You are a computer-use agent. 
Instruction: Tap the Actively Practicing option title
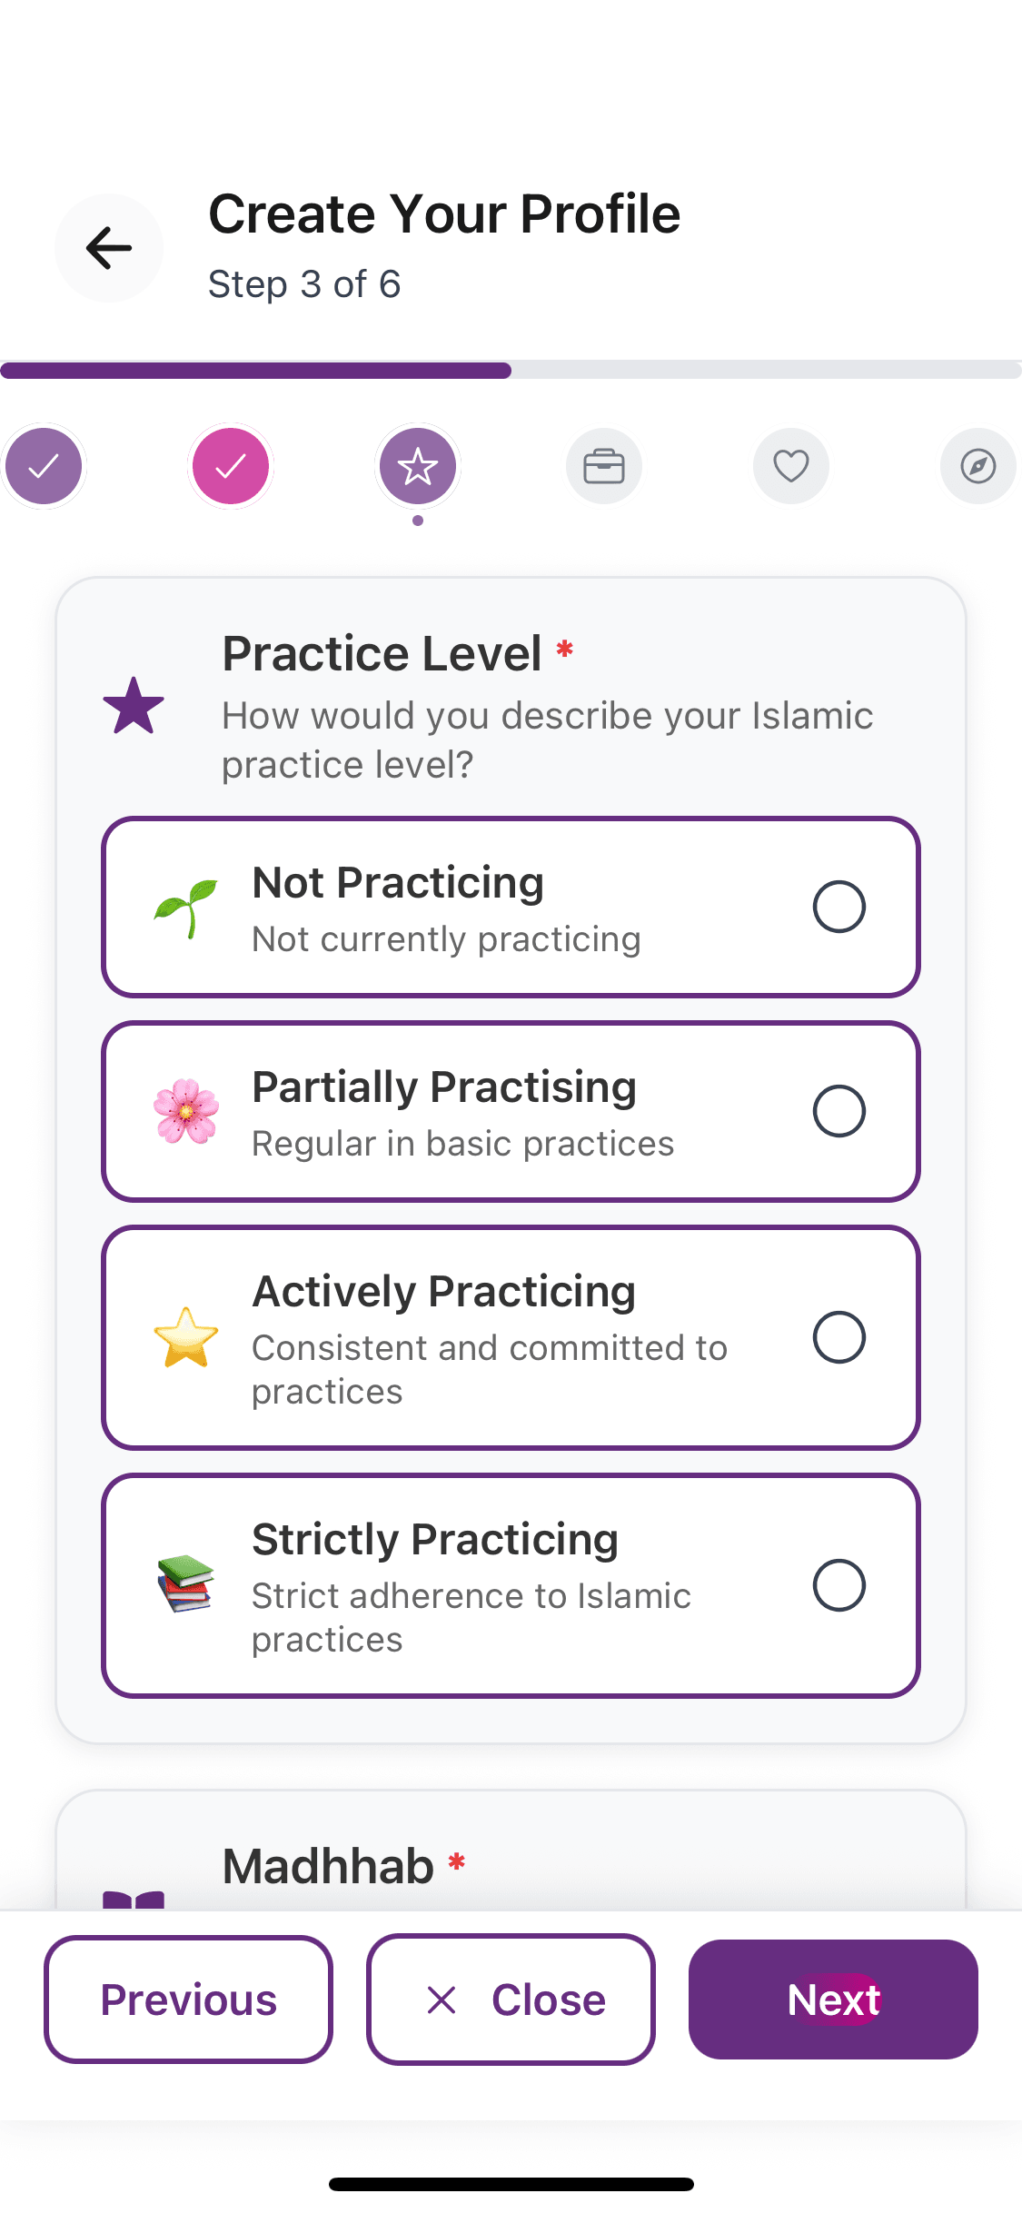443,1291
